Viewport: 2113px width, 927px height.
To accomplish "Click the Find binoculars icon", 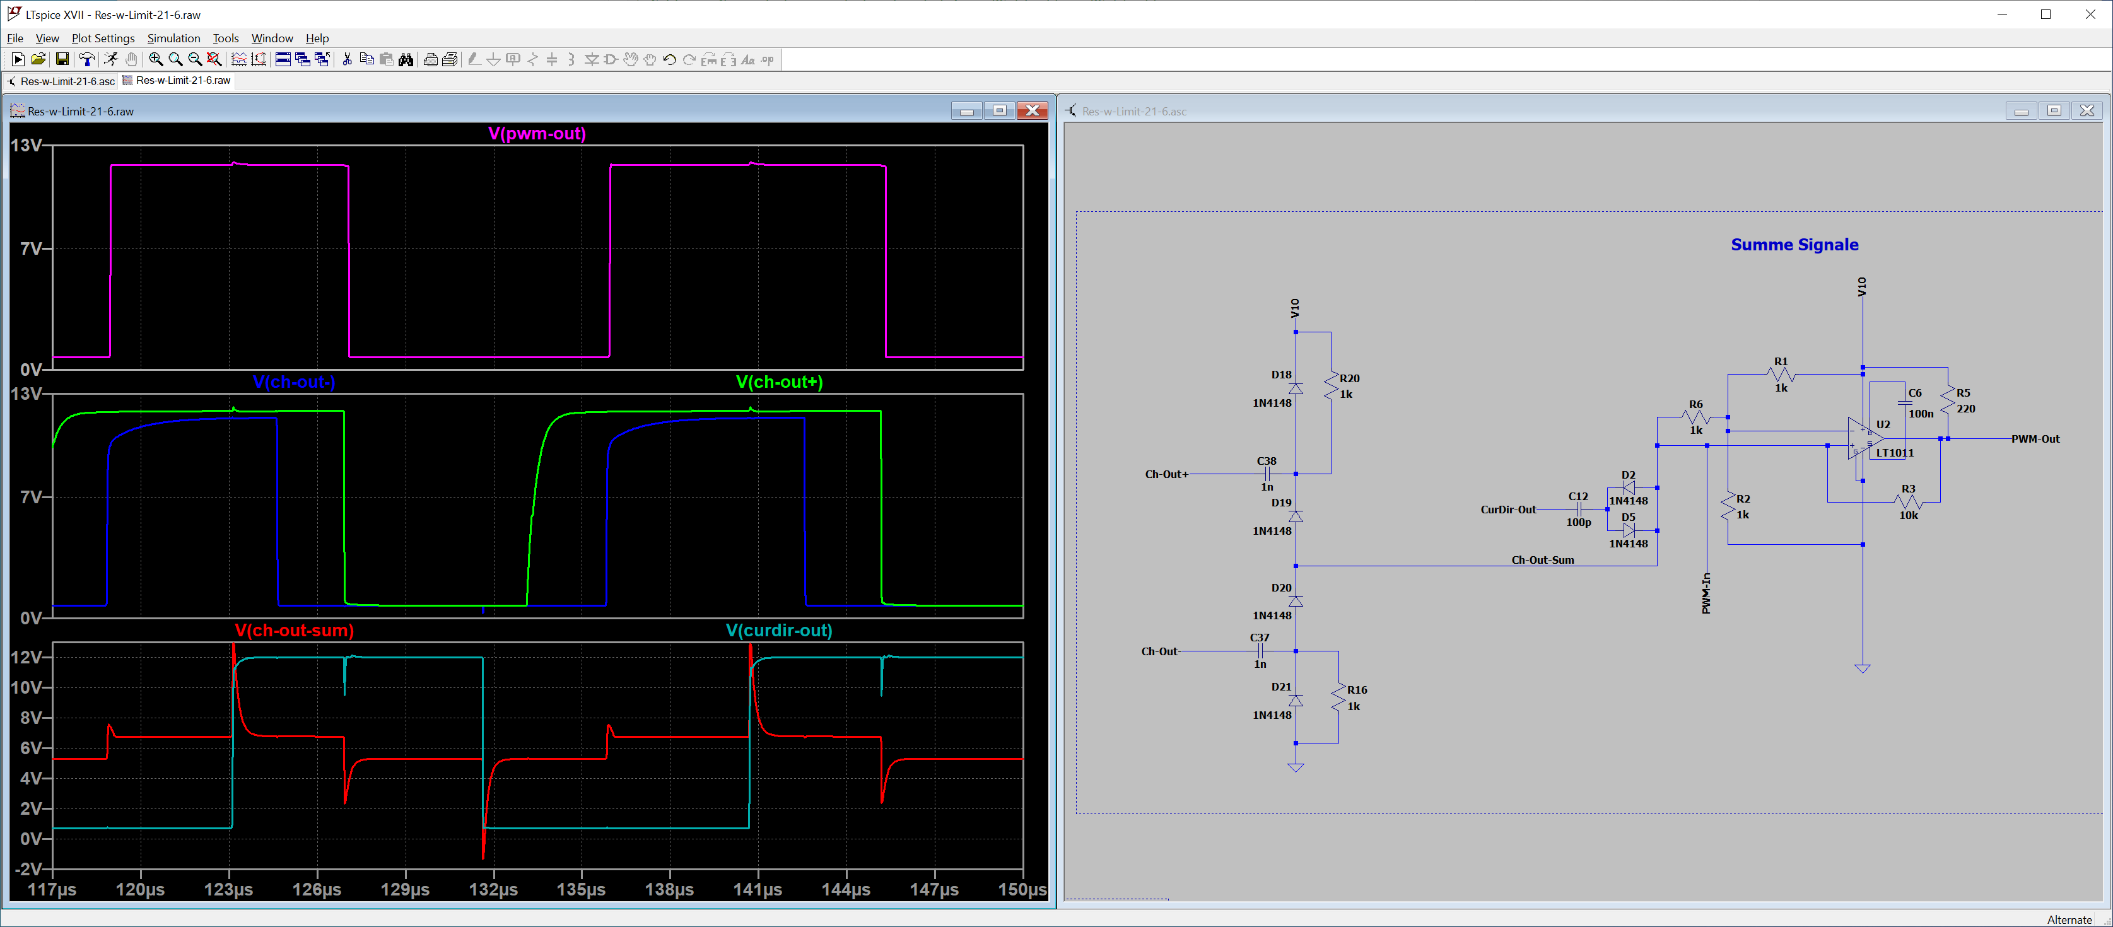I will (x=407, y=59).
